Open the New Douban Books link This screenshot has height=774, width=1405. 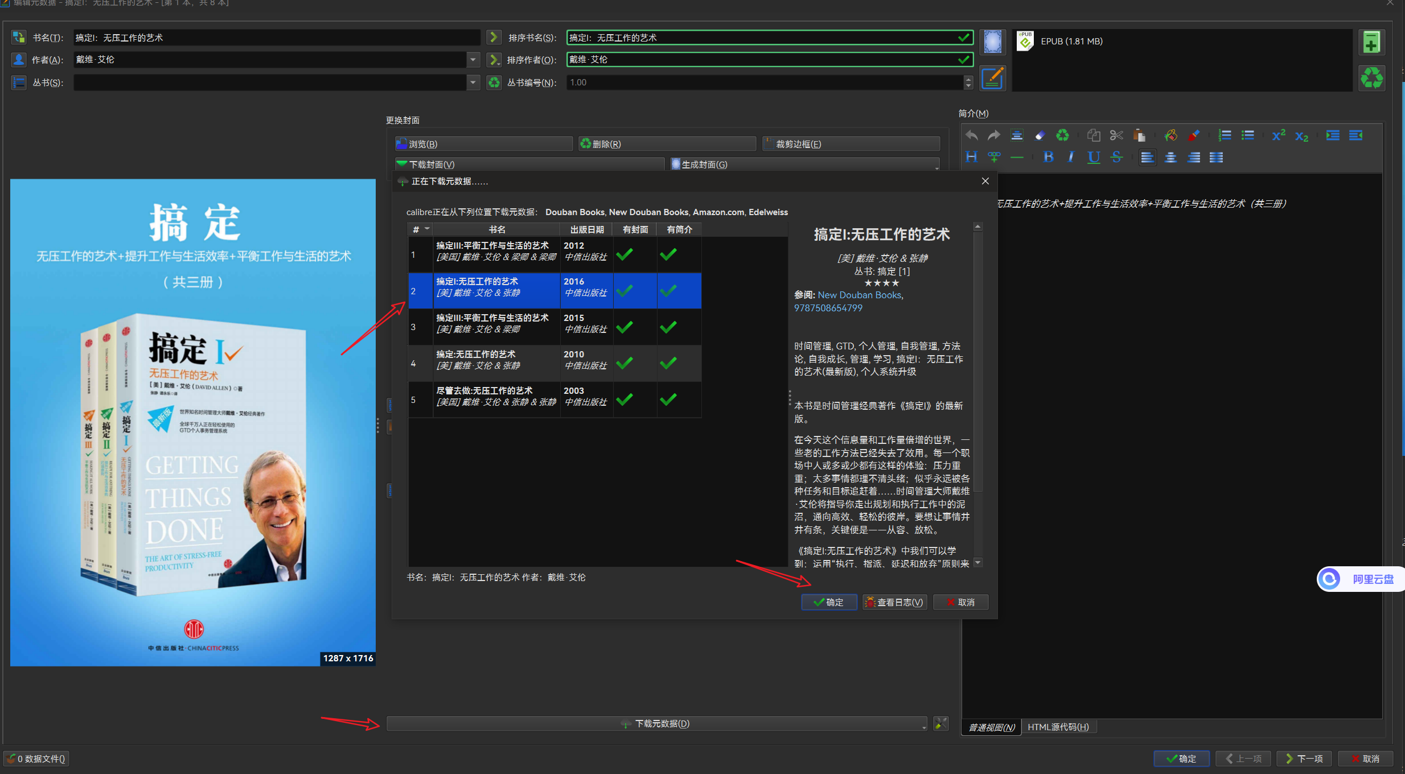(x=859, y=295)
